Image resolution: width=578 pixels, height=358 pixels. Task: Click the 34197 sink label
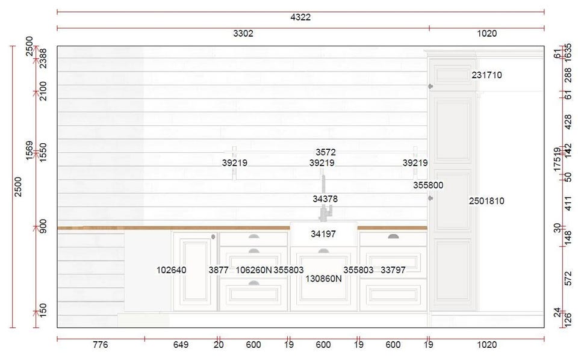point(323,234)
